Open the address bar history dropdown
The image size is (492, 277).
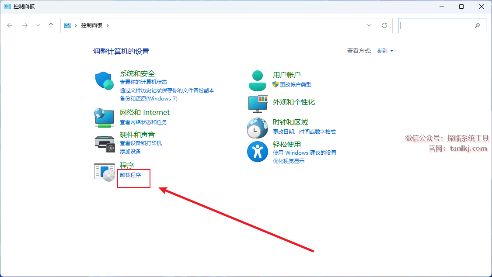[x=369, y=25]
